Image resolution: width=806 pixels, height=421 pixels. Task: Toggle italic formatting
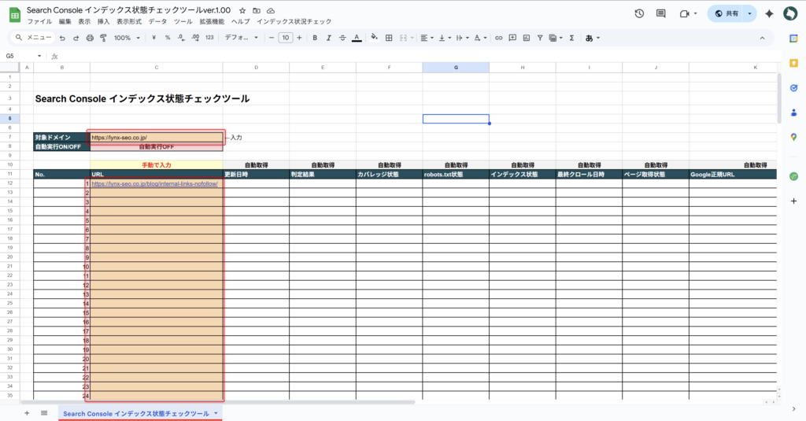pos(329,38)
